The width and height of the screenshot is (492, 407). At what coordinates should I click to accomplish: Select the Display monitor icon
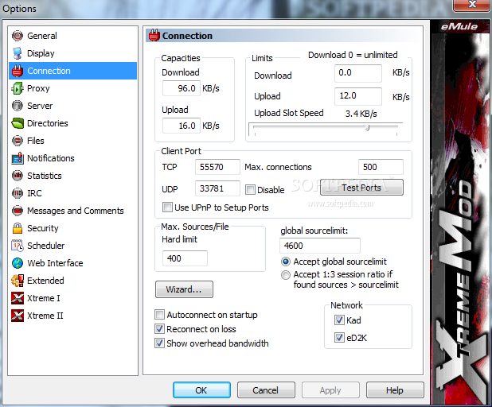18,53
